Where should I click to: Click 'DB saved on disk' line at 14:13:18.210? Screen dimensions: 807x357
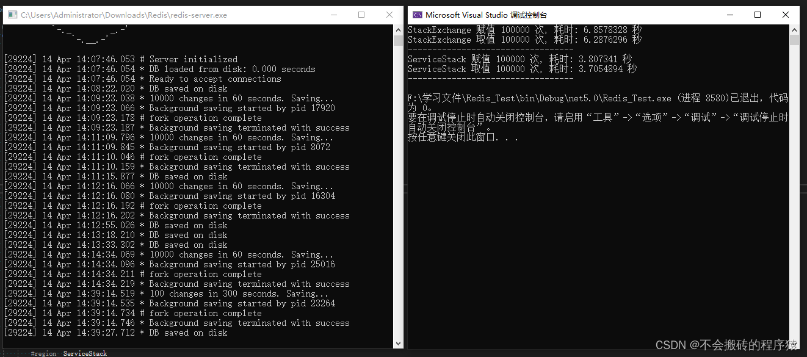coord(115,235)
